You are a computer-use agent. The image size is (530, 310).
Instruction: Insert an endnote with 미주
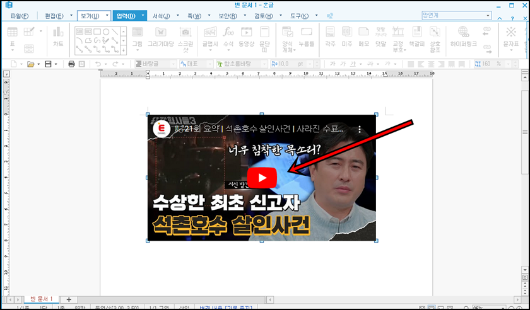coord(347,37)
